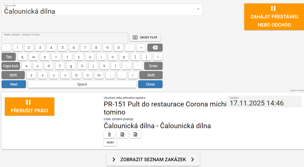Focus the Název zakázky search field
This screenshot has height=167, width=304.
tap(65, 39)
